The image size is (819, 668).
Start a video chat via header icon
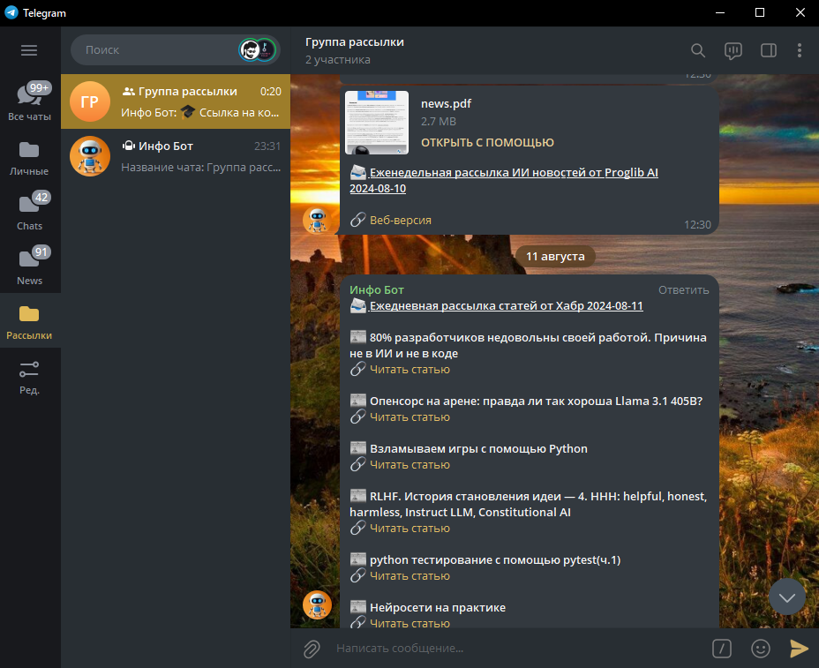(733, 50)
